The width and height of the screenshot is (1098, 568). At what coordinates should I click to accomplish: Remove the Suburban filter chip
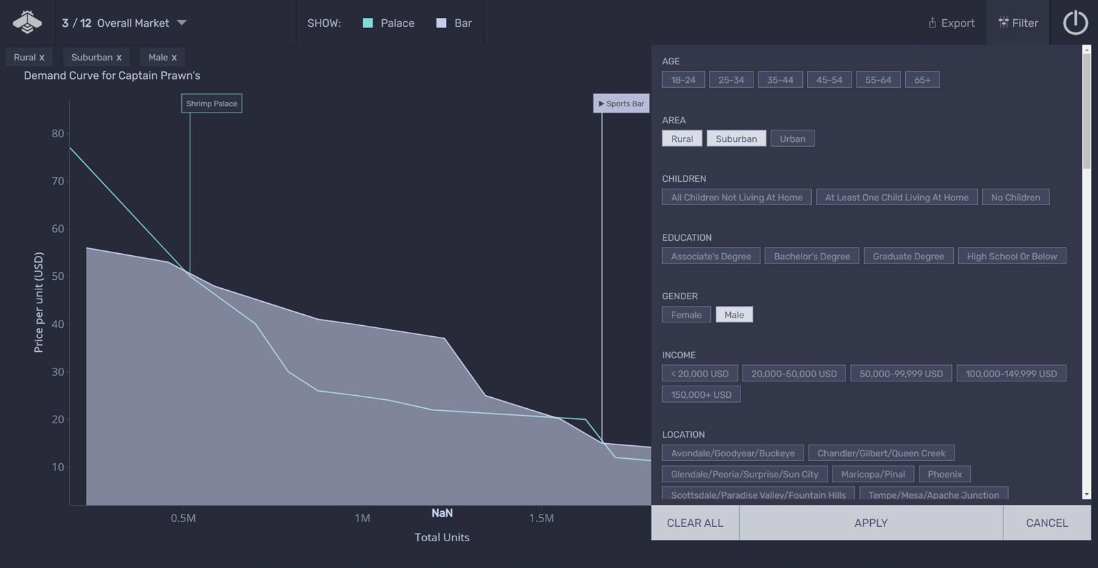(119, 58)
